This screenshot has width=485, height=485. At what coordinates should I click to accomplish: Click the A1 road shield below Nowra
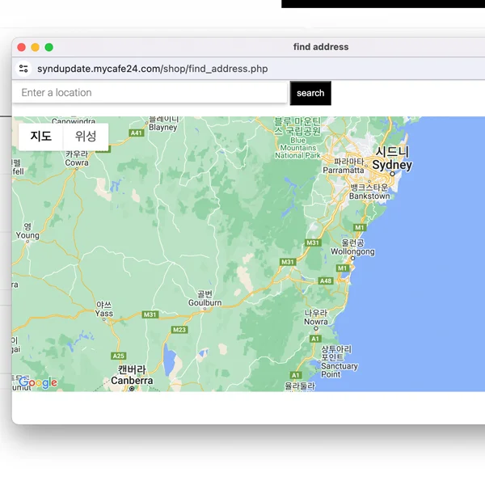point(315,339)
